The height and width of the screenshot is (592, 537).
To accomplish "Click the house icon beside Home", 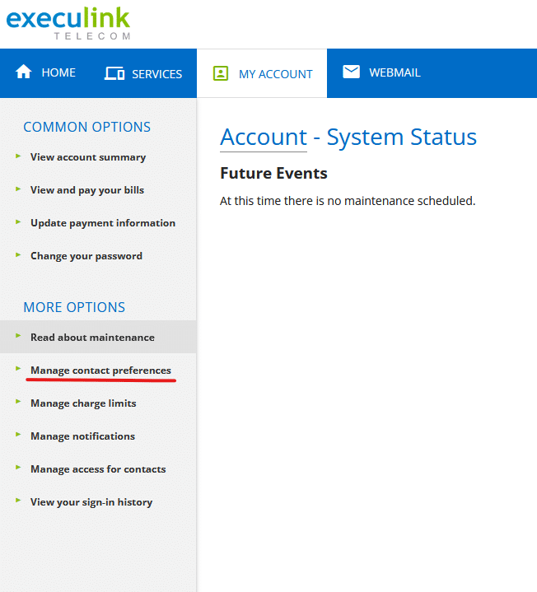I will point(23,72).
